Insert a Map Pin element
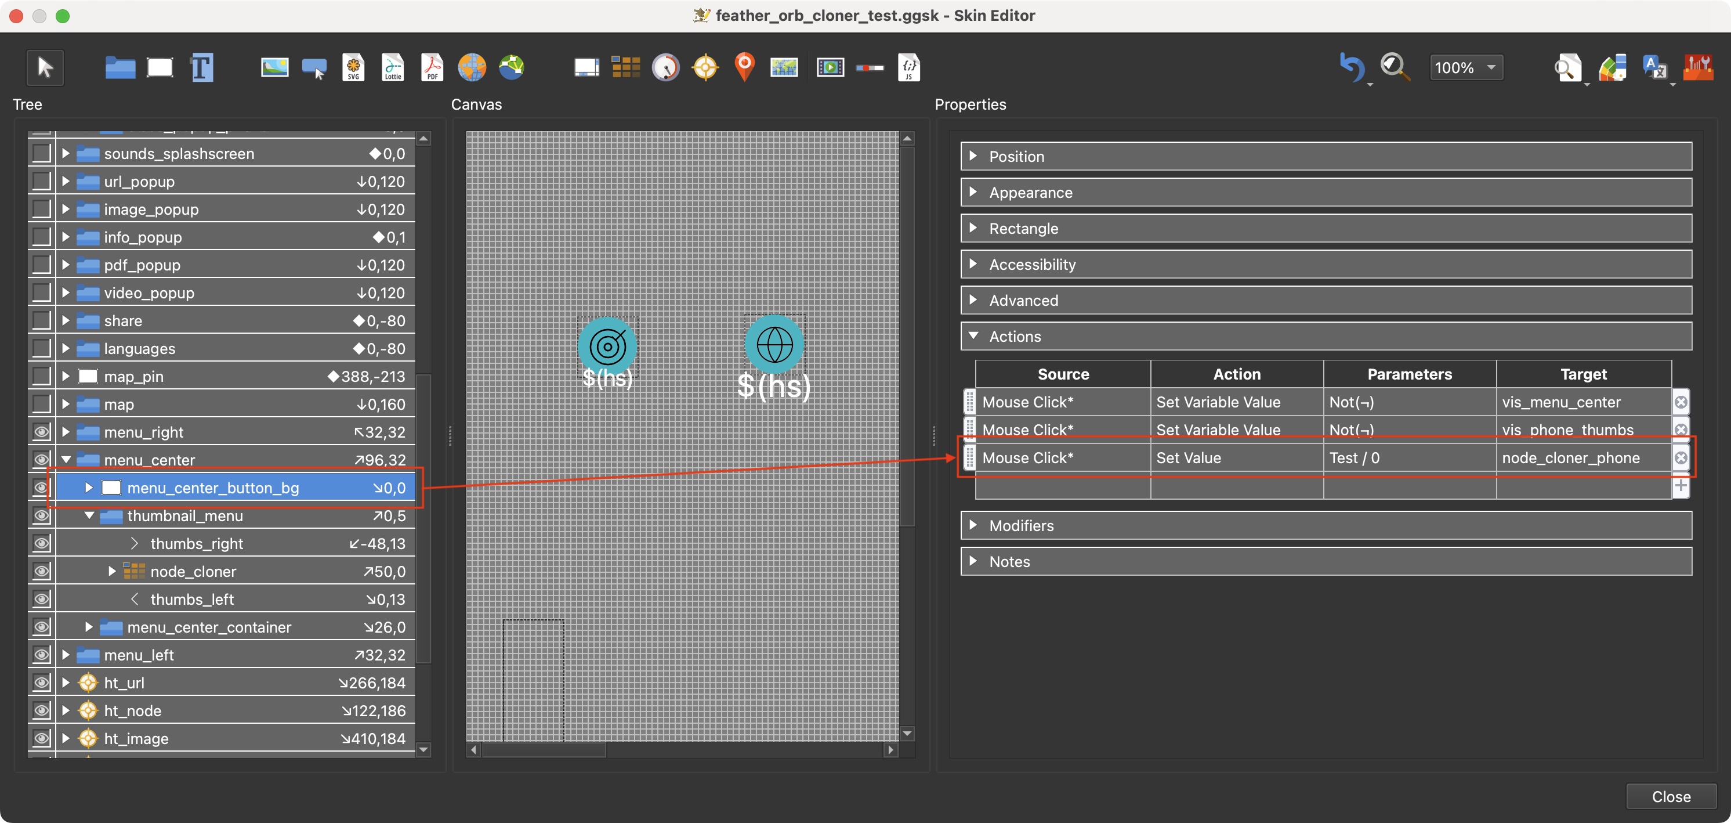 tap(744, 67)
